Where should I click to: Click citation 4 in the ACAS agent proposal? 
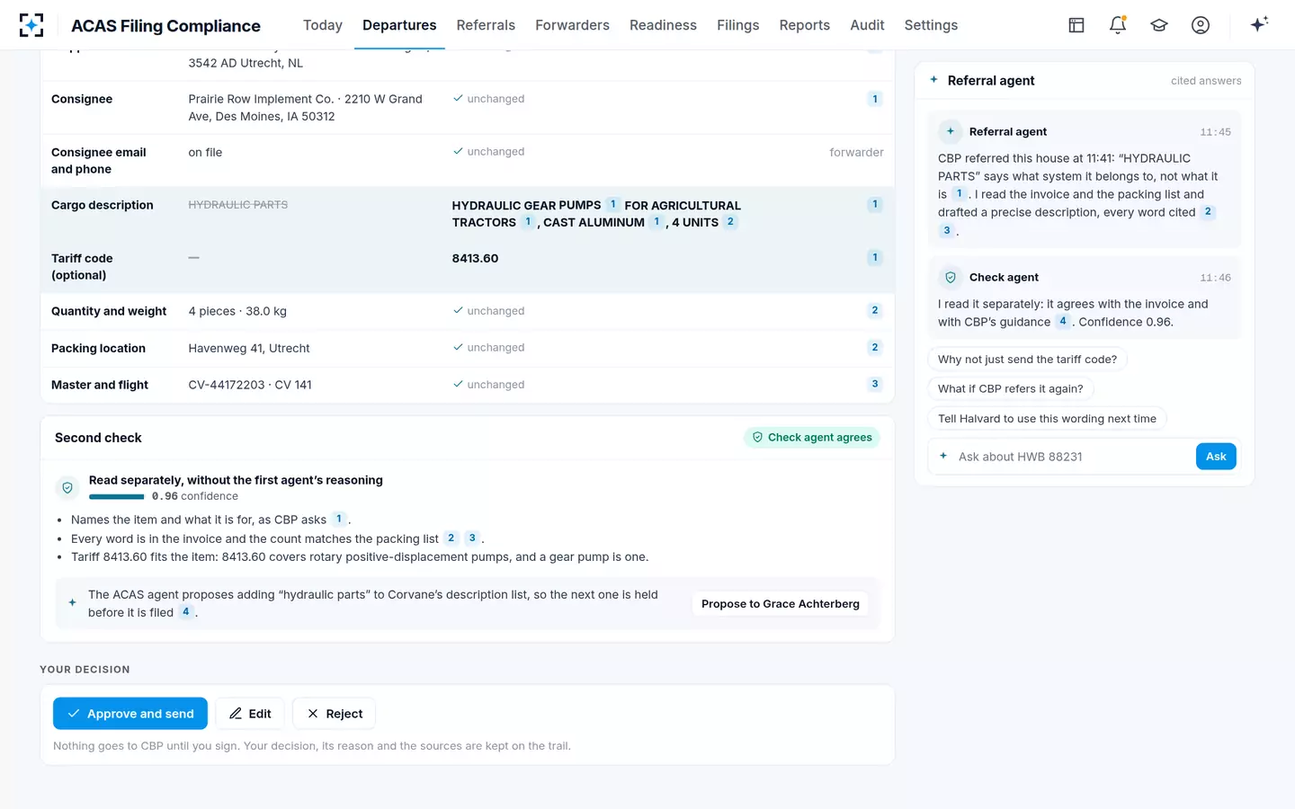[186, 612]
